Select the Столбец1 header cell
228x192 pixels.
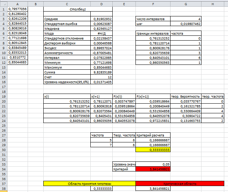[78, 9]
